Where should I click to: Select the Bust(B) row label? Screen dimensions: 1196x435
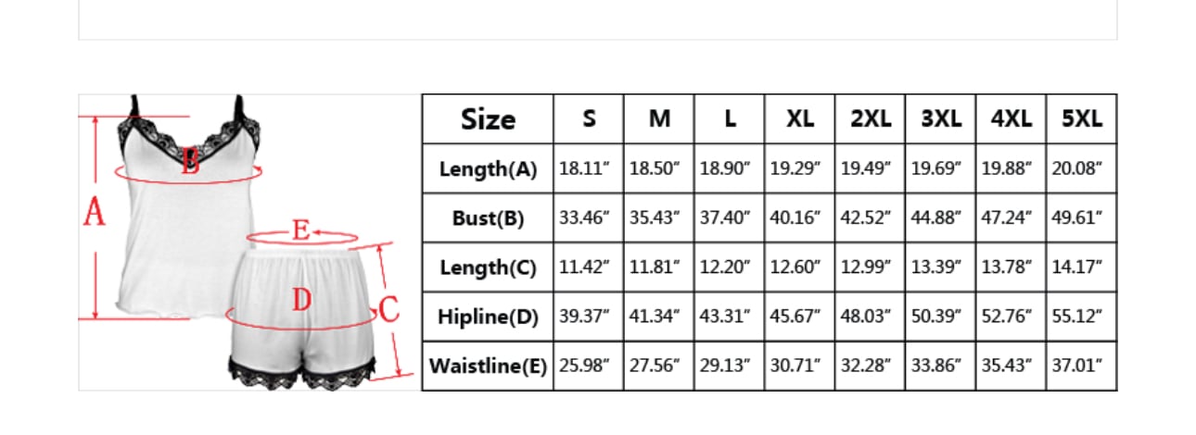coord(488,219)
